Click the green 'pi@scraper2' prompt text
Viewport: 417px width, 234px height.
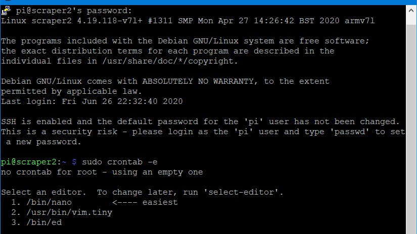coord(29,162)
